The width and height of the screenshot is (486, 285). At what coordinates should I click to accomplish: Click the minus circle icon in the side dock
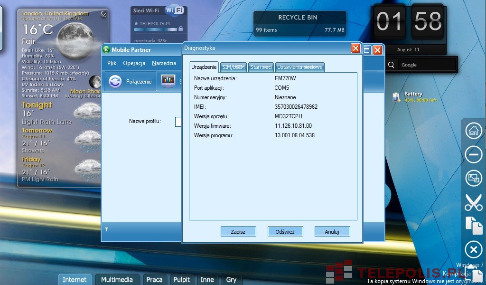pyautogui.click(x=474, y=154)
